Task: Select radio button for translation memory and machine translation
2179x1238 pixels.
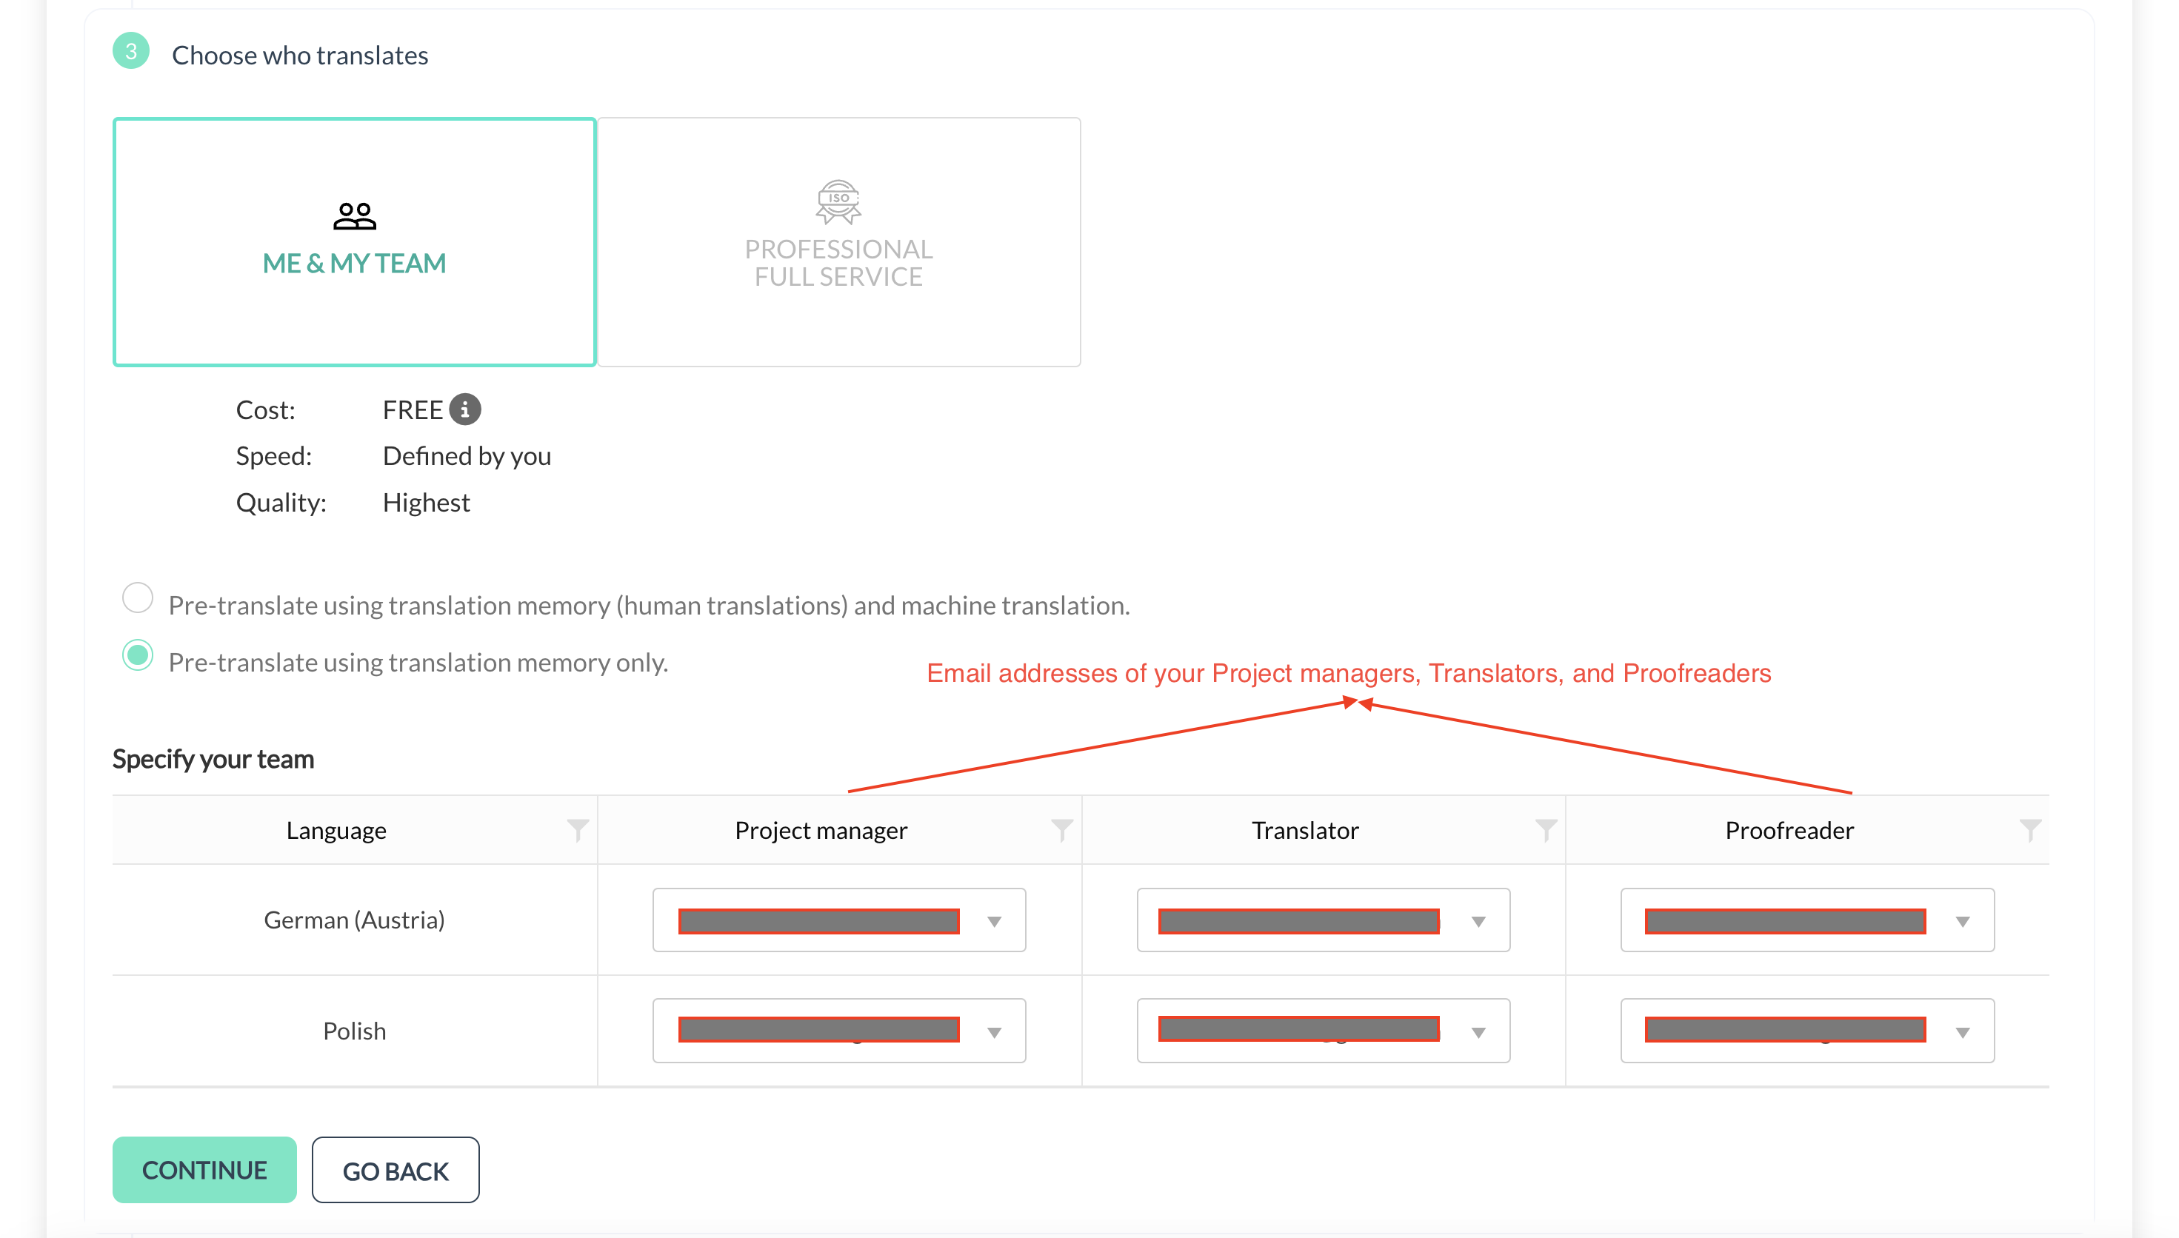Action: coord(136,602)
